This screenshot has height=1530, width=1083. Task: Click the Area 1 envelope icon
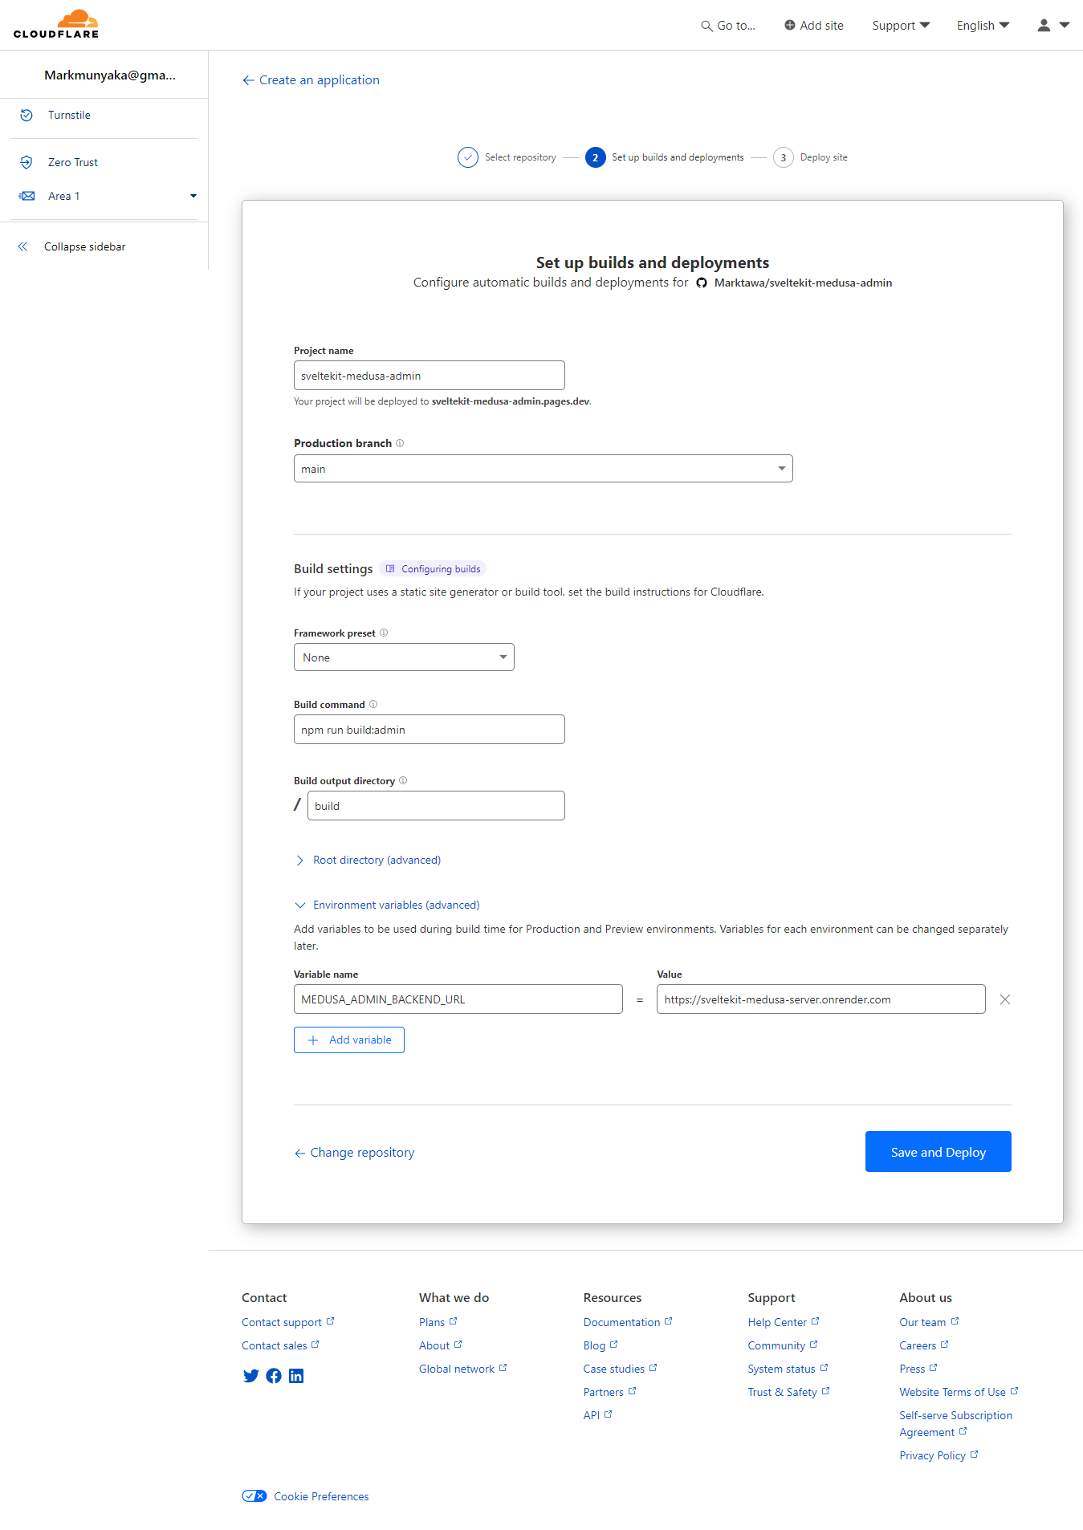(x=26, y=196)
